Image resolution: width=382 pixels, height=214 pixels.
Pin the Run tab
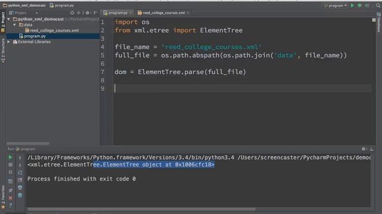10,190
